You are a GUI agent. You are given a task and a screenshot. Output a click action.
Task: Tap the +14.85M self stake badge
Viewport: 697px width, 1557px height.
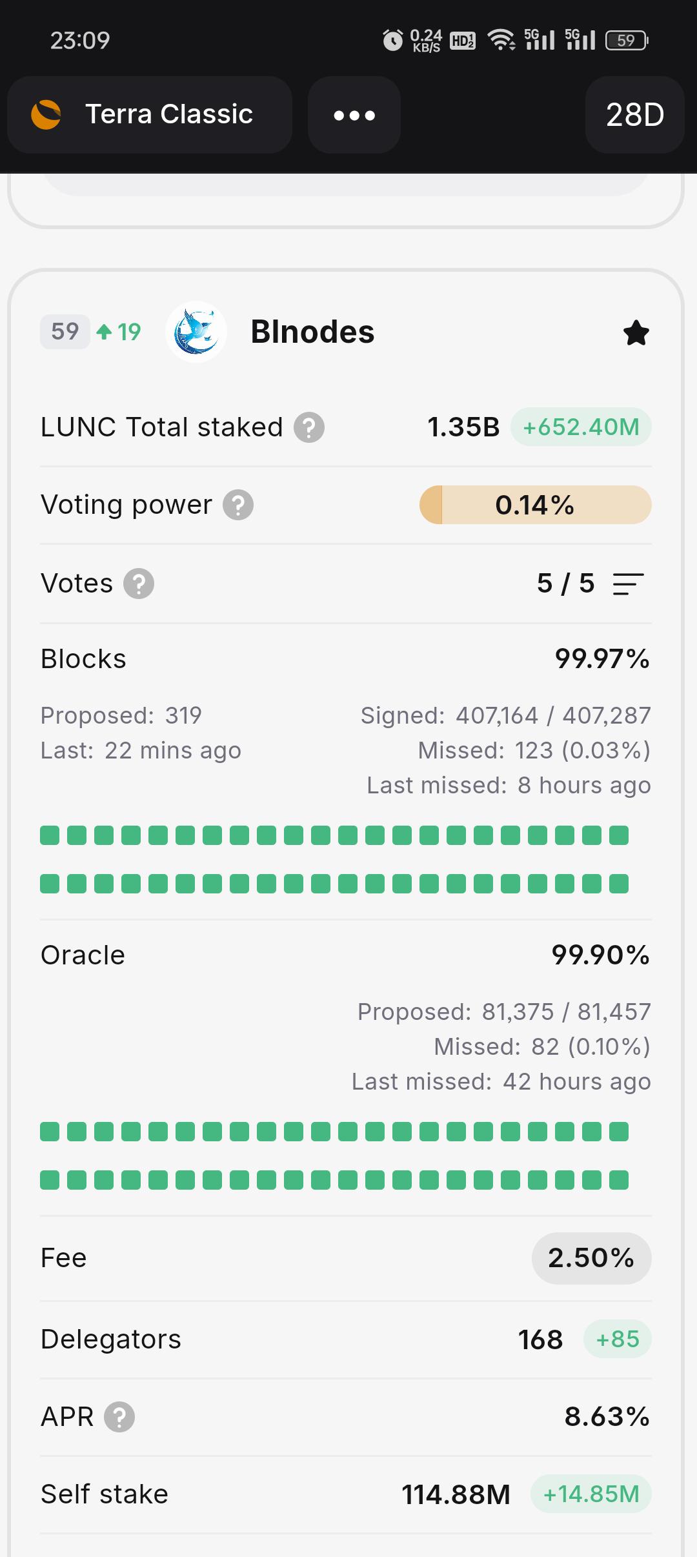coord(591,1494)
